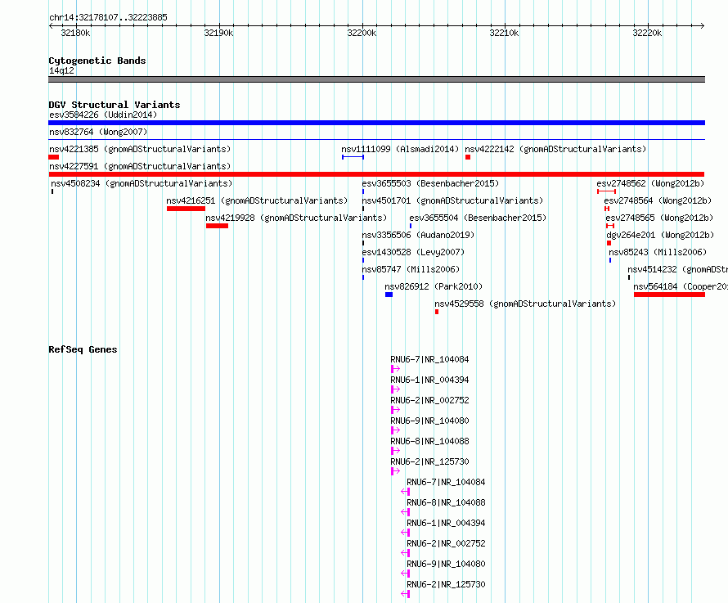Open variant label nsv1111099 (Alsmadi2014)

coord(400,149)
